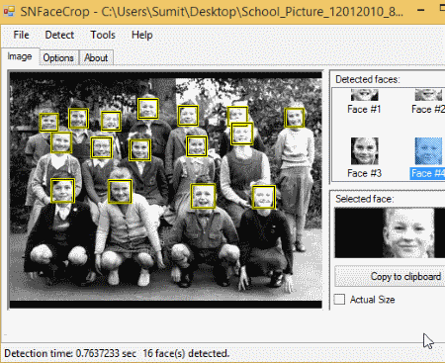Open the Detect menu
The height and width of the screenshot is (363, 445).
(59, 35)
